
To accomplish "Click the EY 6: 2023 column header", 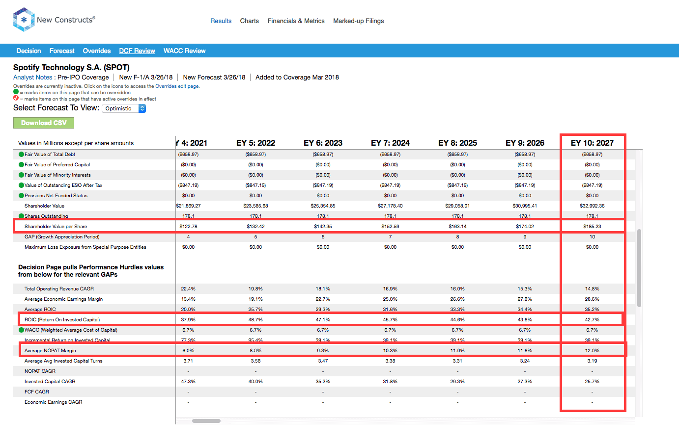I will (x=323, y=143).
